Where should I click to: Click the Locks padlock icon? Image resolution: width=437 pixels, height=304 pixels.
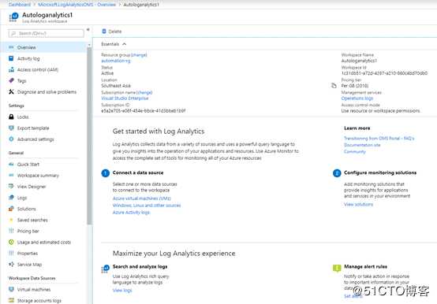[x=11, y=117]
